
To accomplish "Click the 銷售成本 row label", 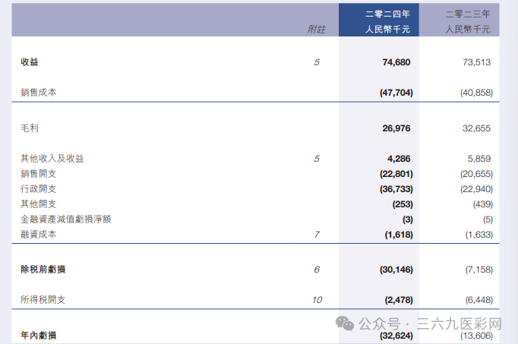I will 39,92.
